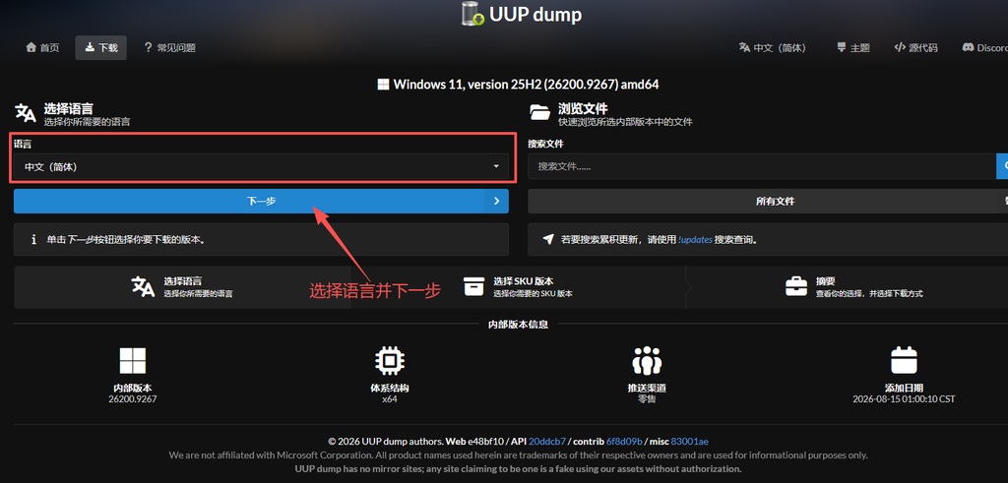Screen dimensions: 1008x483
Task: Click the 内部版本信息 section label
Action: pyautogui.click(x=518, y=325)
